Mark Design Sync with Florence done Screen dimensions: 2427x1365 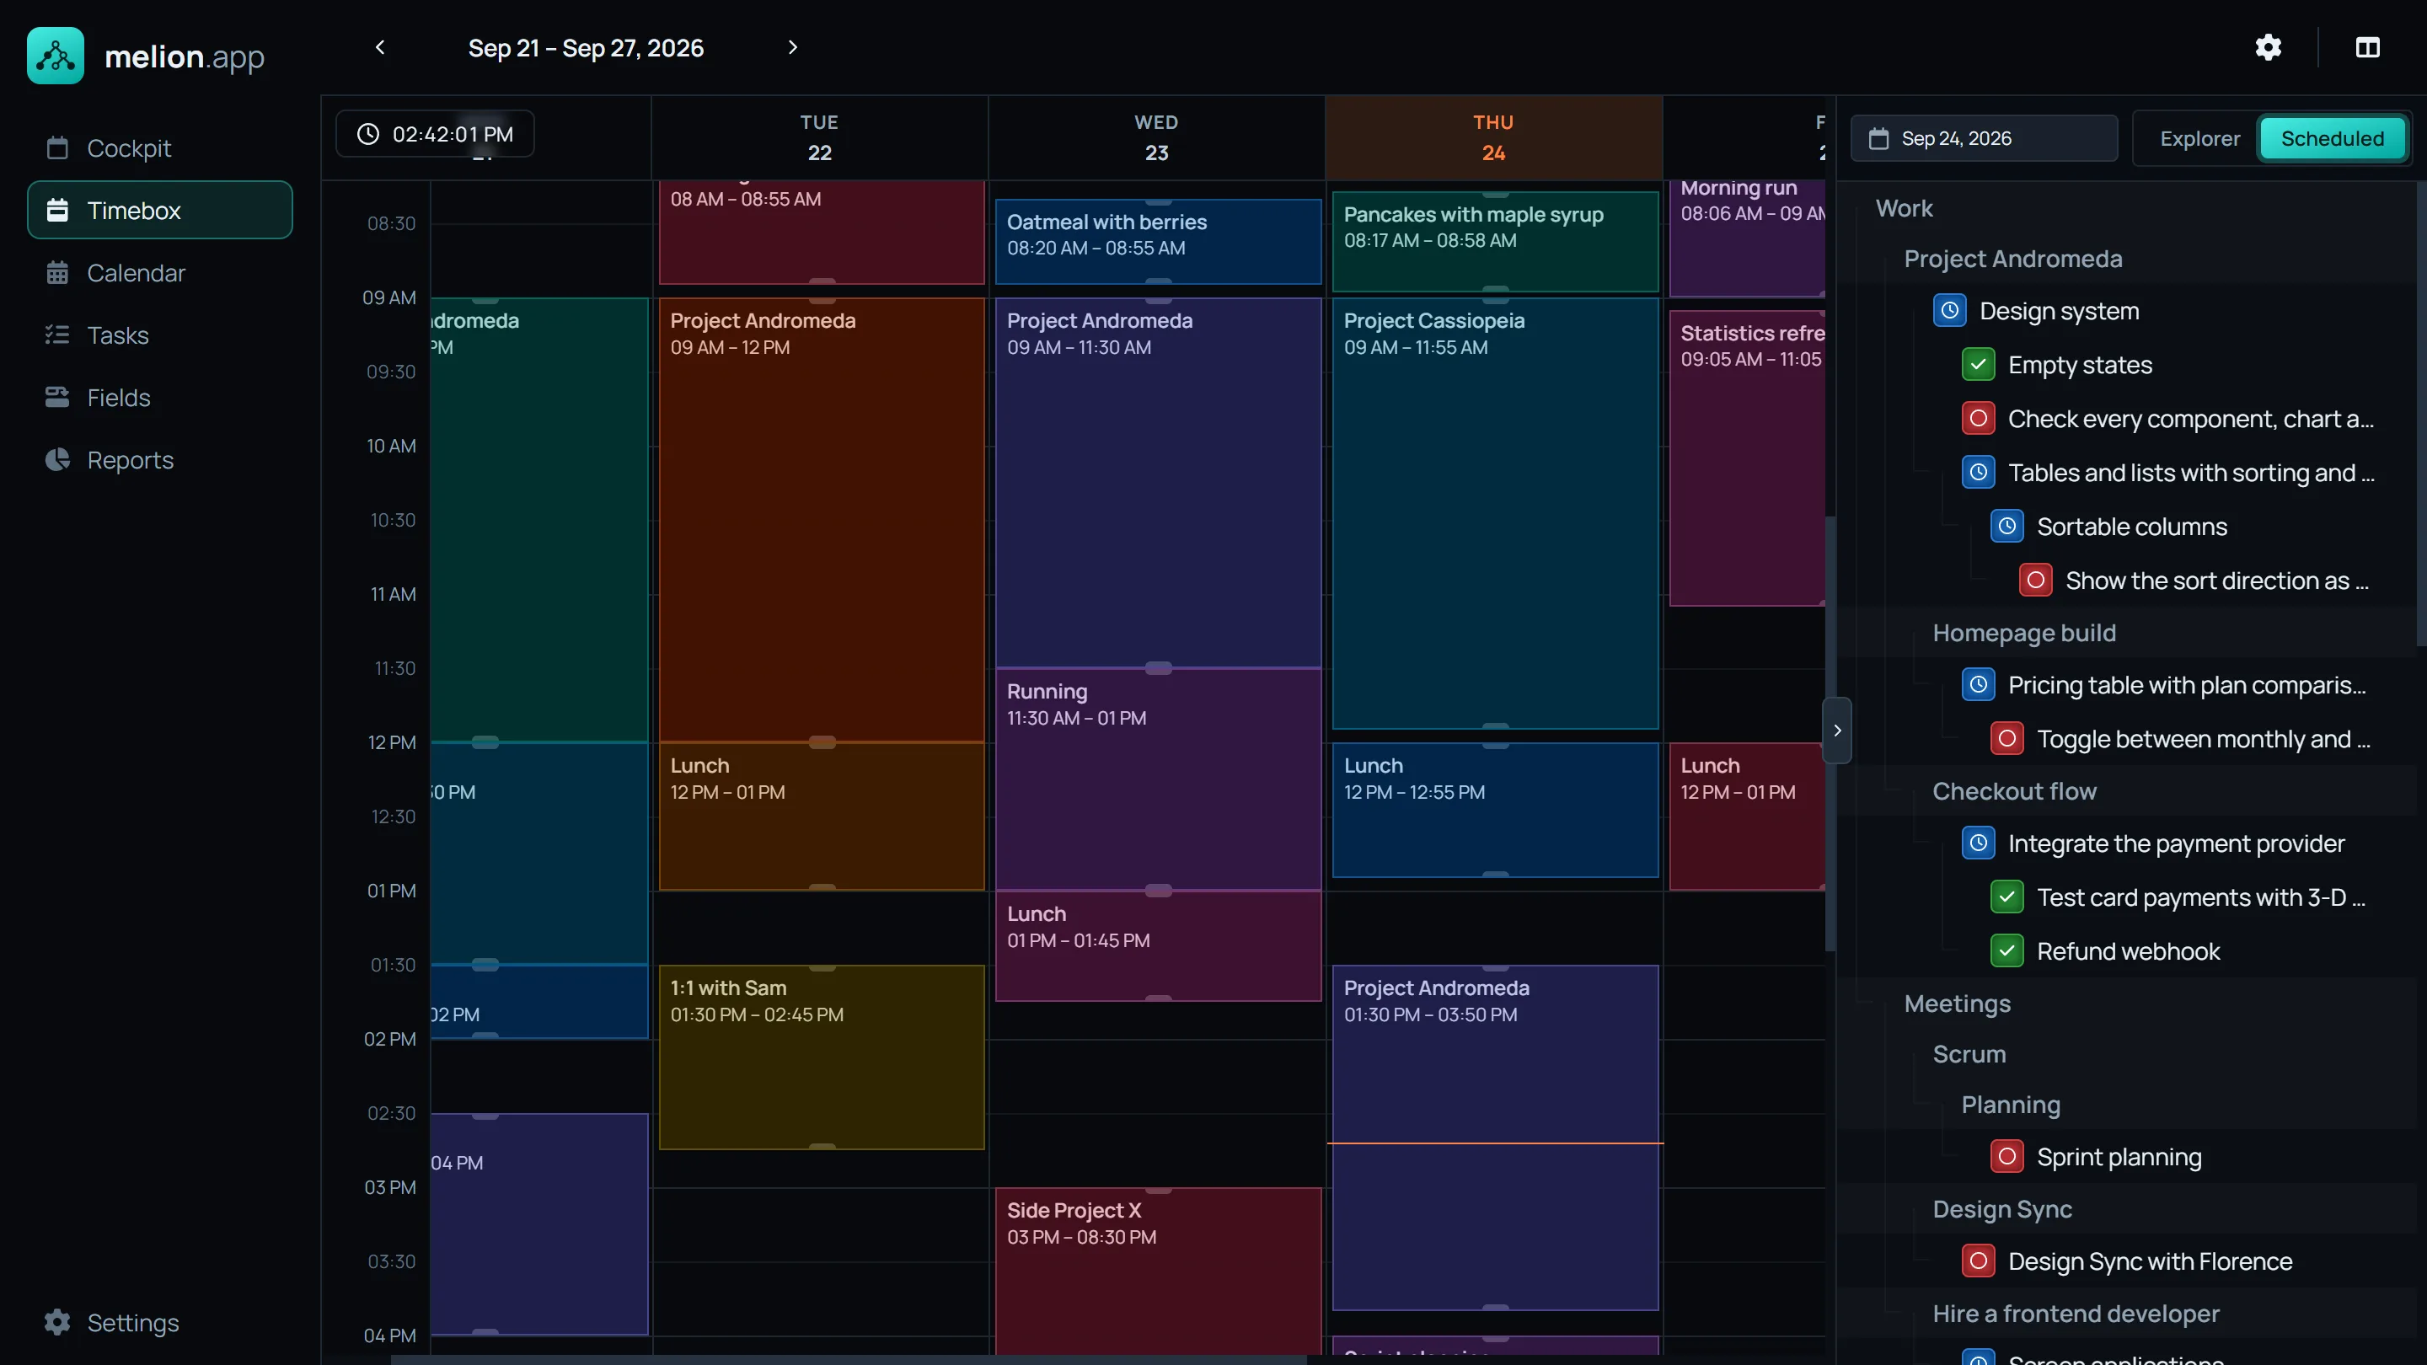pyautogui.click(x=1978, y=1261)
